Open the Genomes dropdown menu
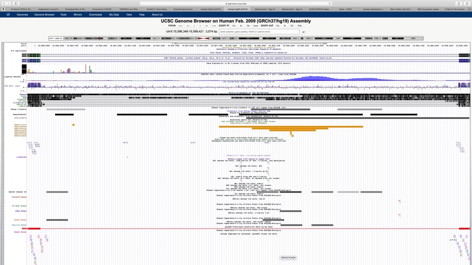 pos(22,15)
